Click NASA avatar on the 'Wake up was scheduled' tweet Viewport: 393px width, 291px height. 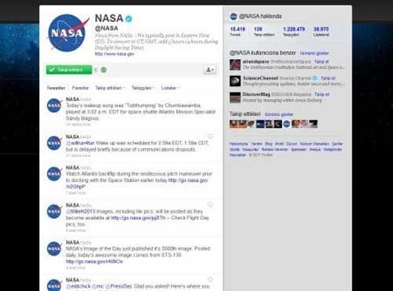54,143
